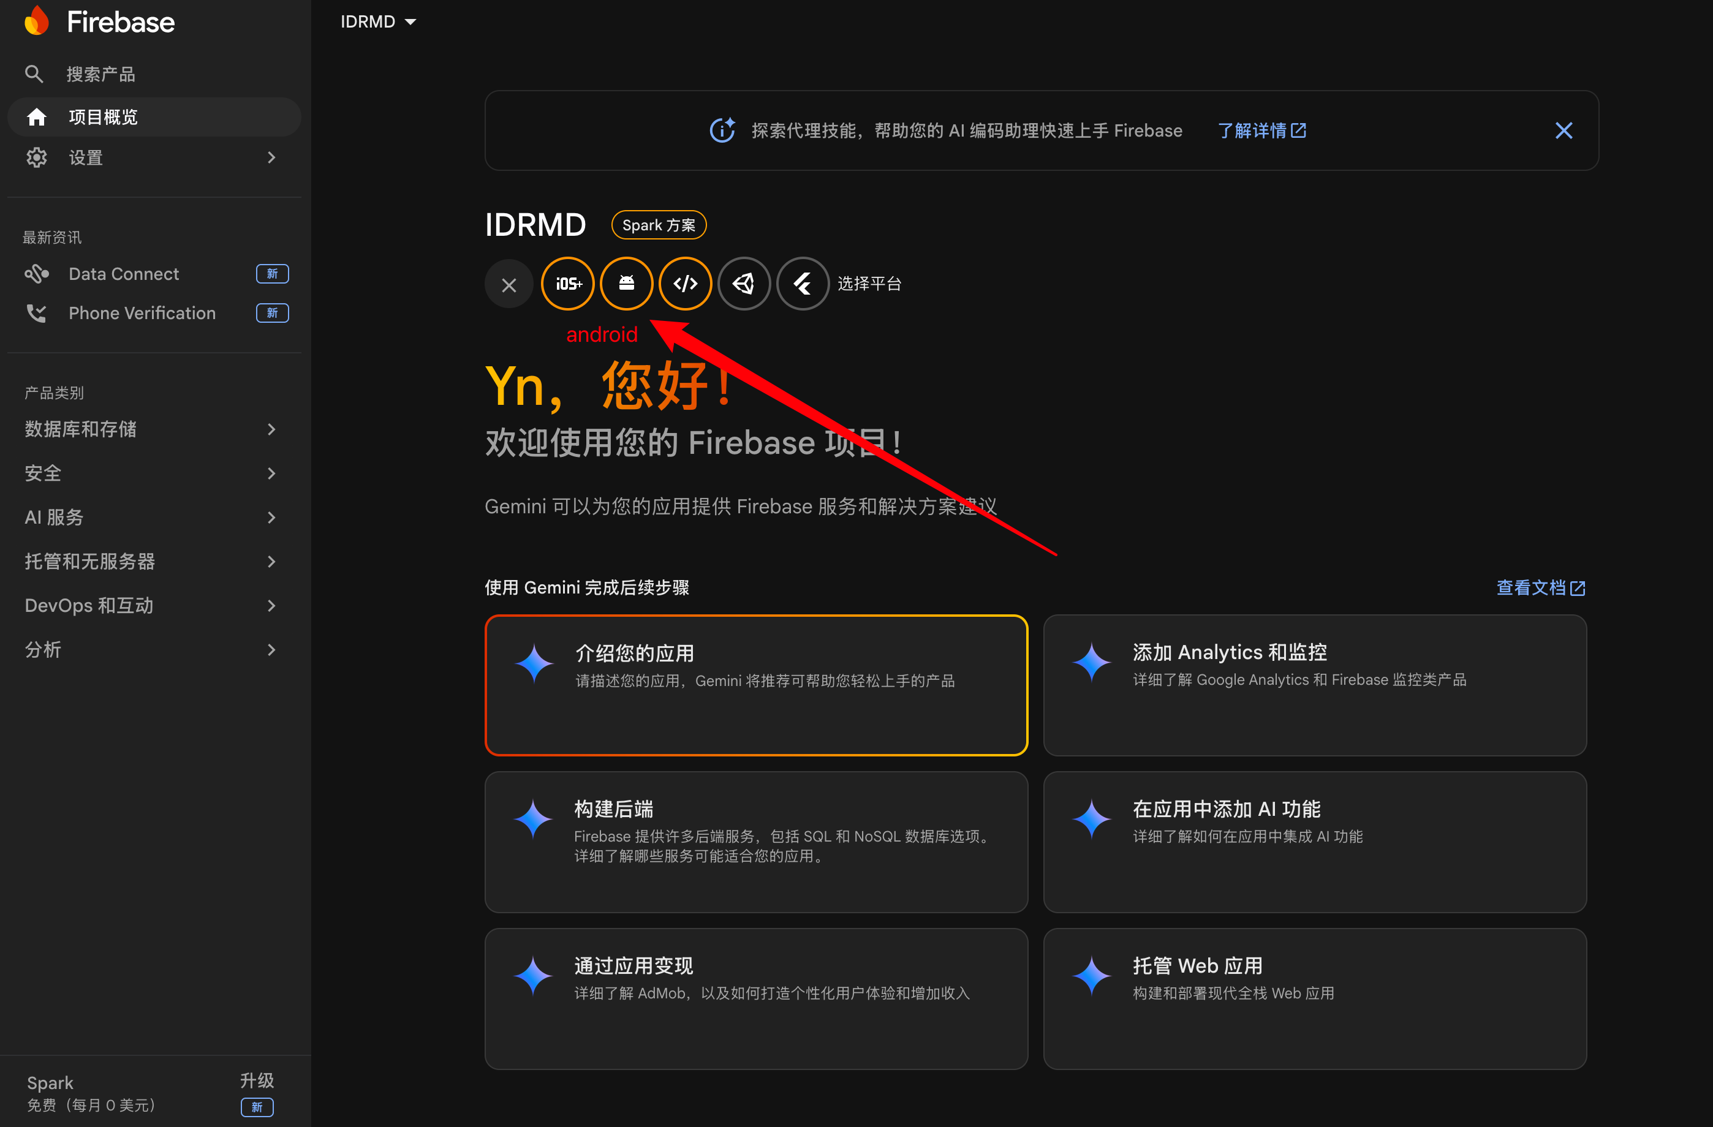The image size is (1713, 1127).
Task: Click the IDRMD project title heading
Action: click(535, 225)
